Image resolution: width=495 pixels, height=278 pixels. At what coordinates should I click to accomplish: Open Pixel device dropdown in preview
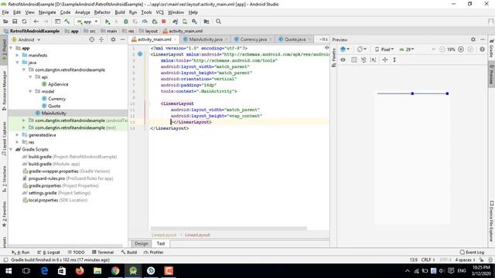click(384, 49)
